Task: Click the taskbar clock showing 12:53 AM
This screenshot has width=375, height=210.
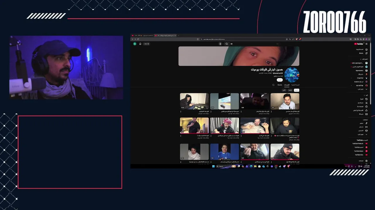Action: [367, 166]
